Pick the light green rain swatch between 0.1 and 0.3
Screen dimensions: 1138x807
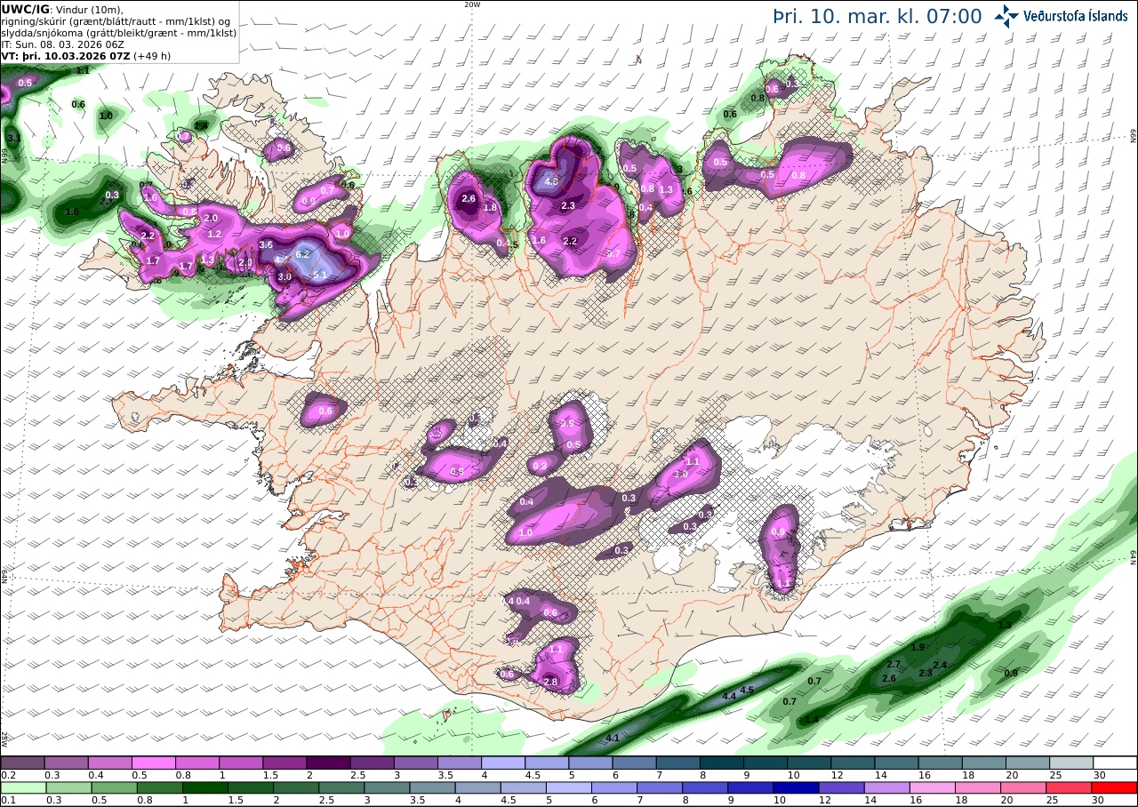click(22, 787)
